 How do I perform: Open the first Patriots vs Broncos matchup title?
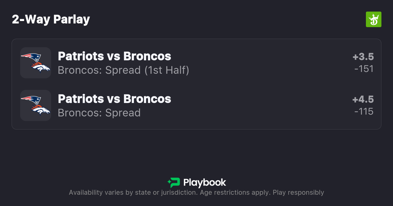click(x=114, y=56)
